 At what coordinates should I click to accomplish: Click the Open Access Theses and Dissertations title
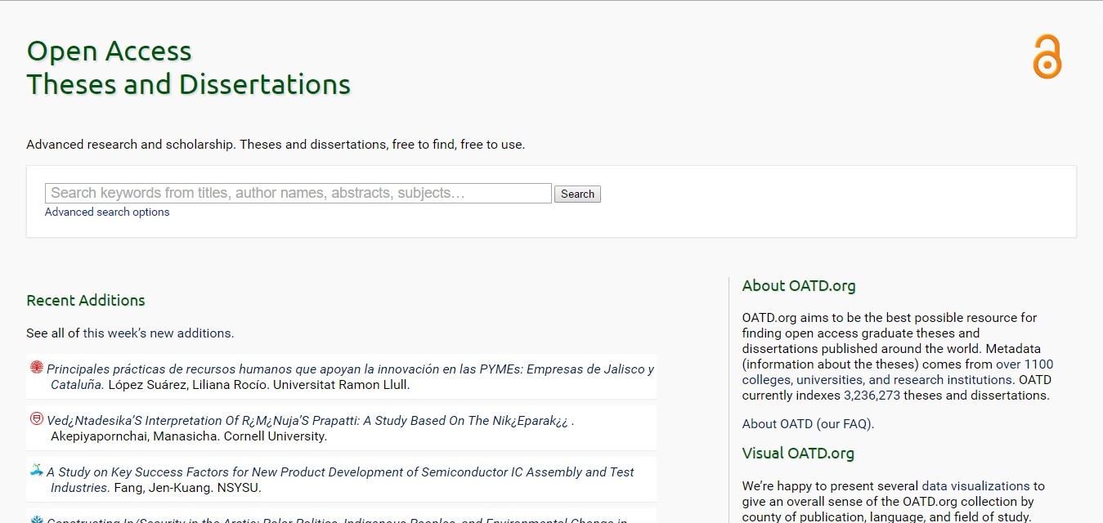(189, 67)
